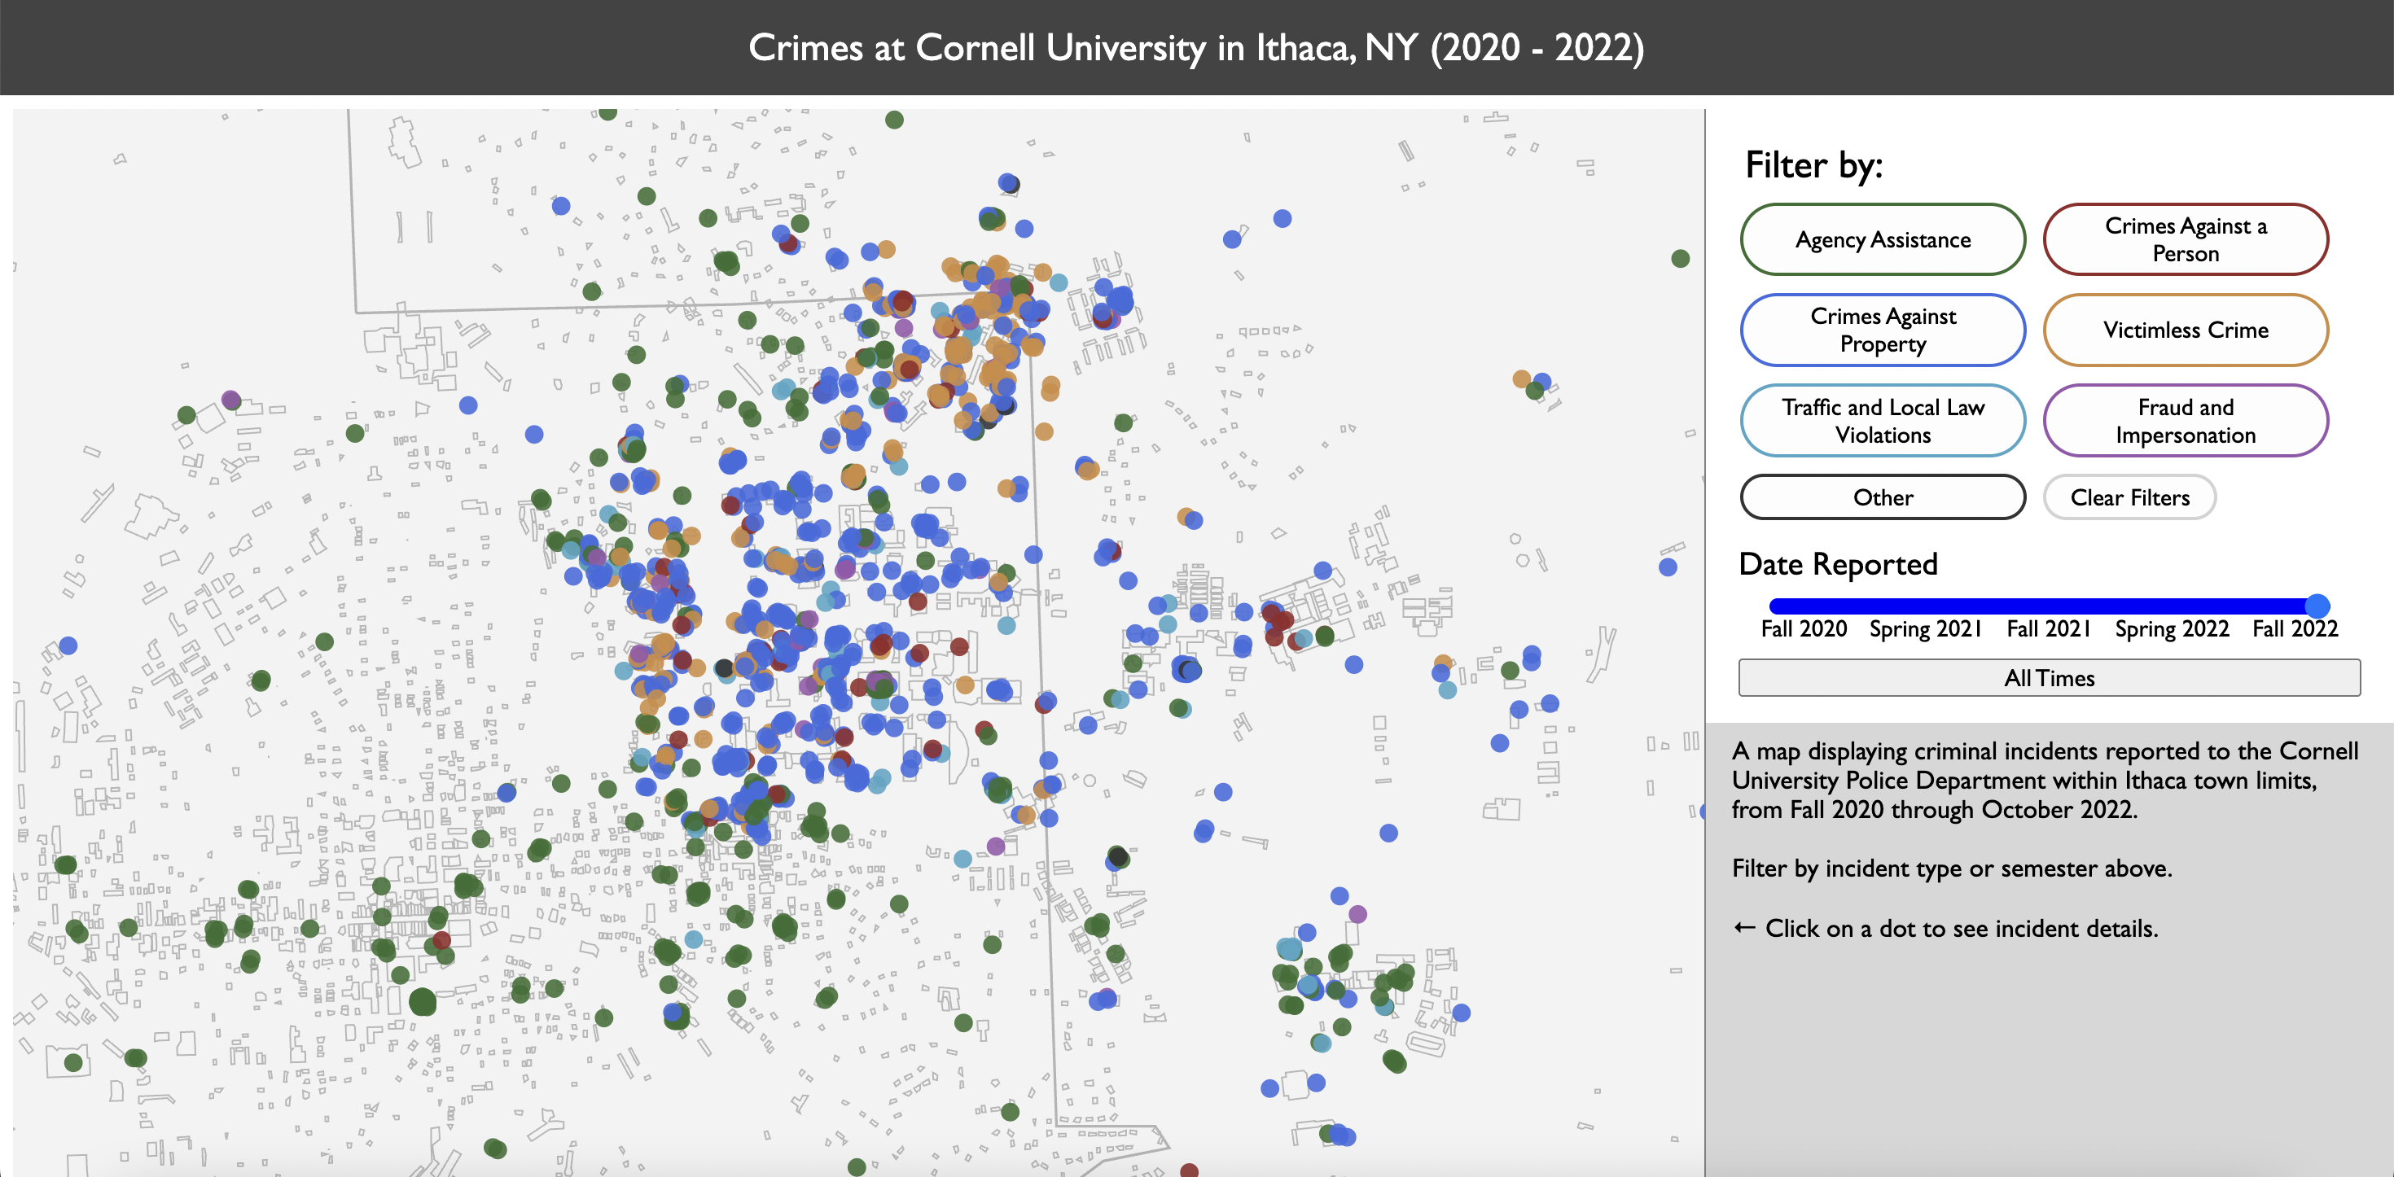Image resolution: width=2394 pixels, height=1177 pixels.
Task: Select the Crimes Against Property filter
Action: point(1882,330)
